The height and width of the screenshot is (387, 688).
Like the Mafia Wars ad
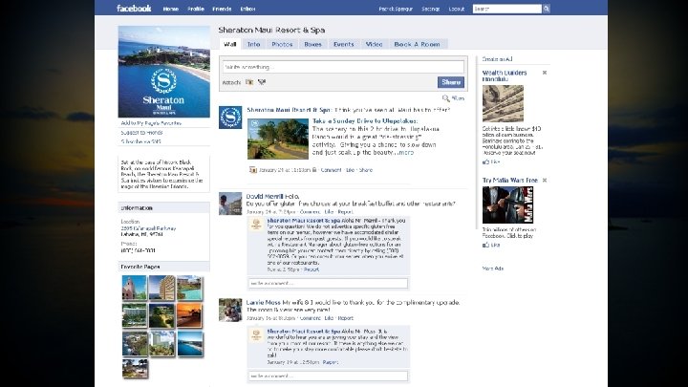click(491, 245)
